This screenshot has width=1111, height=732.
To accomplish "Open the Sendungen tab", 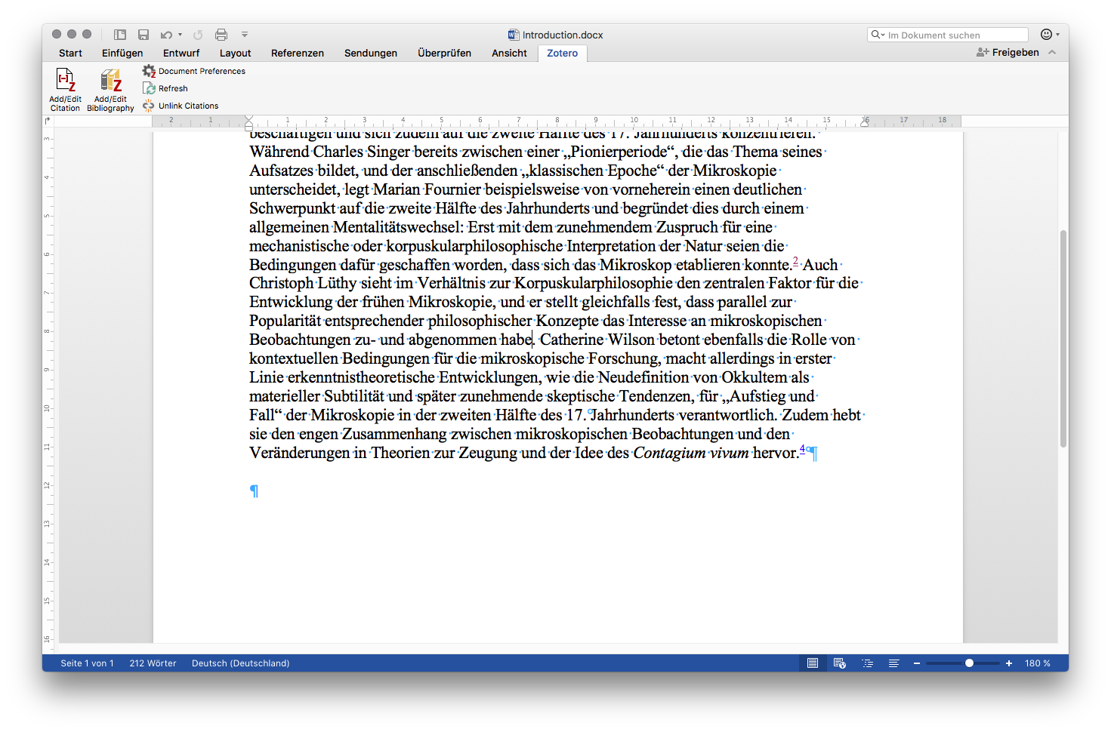I will (x=371, y=53).
